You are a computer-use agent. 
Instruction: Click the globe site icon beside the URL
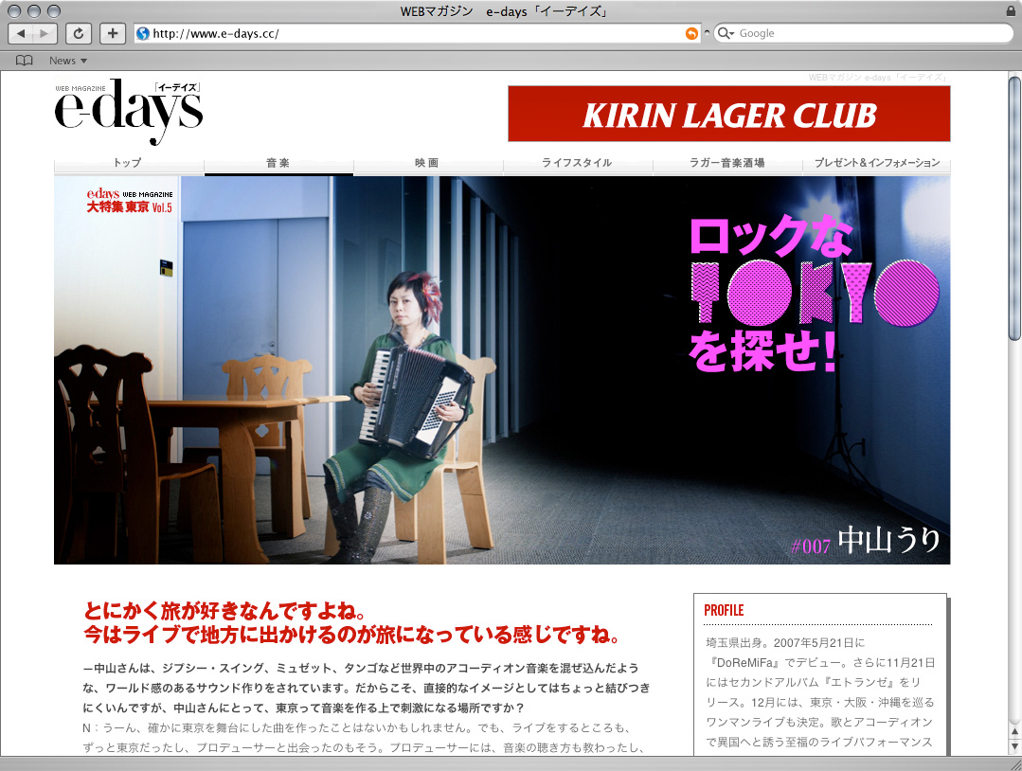click(x=143, y=33)
